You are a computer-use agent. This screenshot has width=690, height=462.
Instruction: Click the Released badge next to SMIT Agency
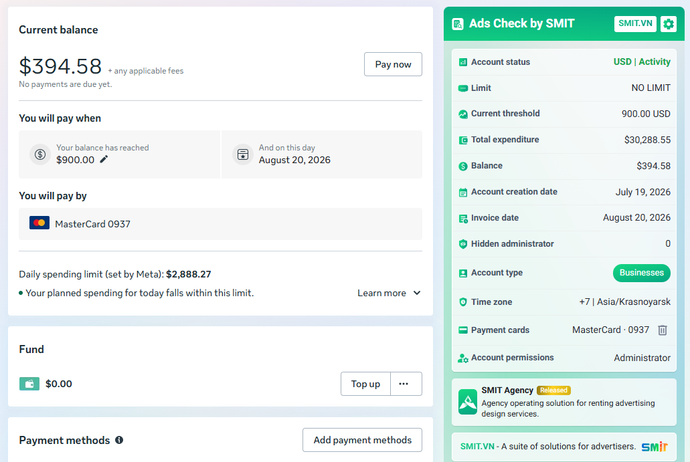click(553, 390)
